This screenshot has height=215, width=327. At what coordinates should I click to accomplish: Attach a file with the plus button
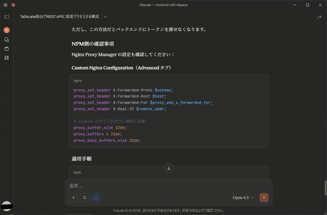click(x=73, y=198)
